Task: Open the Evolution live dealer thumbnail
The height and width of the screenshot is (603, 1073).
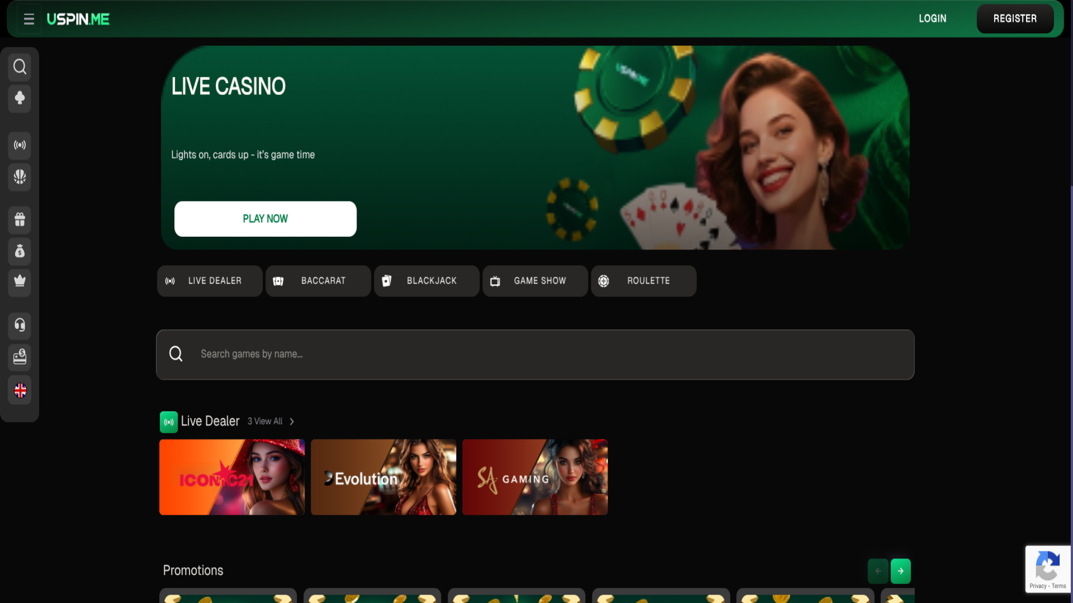Action: coord(383,477)
